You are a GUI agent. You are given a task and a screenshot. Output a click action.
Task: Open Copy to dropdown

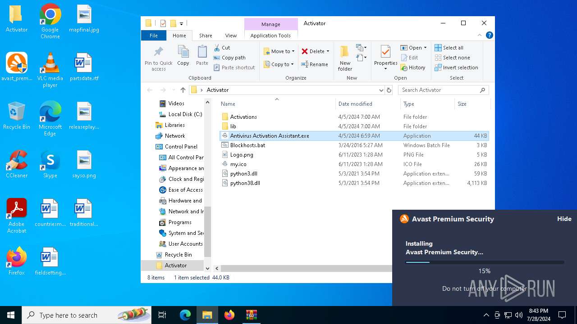click(x=279, y=64)
